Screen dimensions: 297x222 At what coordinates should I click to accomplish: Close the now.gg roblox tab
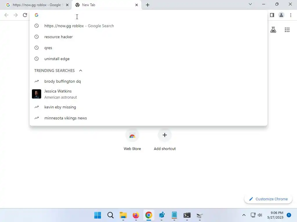tap(67, 5)
